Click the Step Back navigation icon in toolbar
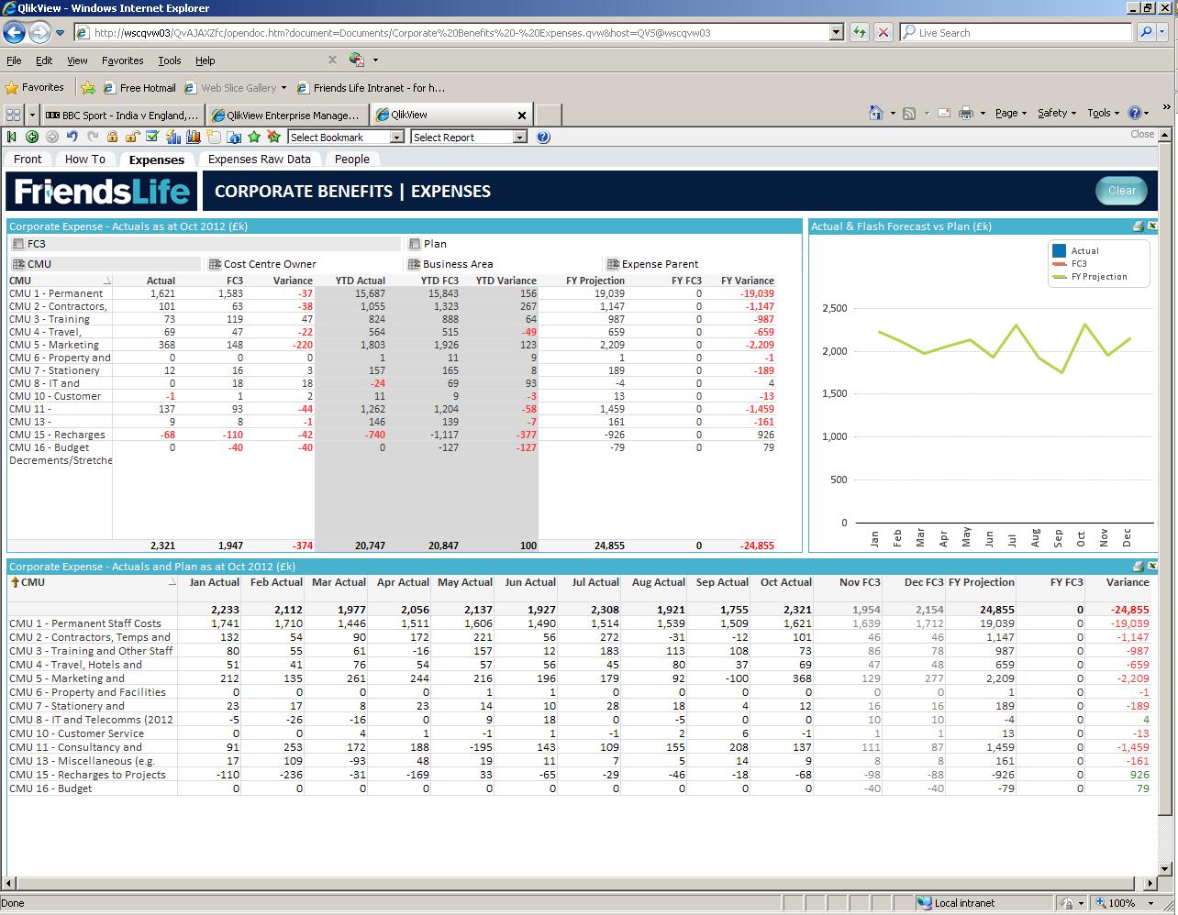 (x=11, y=137)
